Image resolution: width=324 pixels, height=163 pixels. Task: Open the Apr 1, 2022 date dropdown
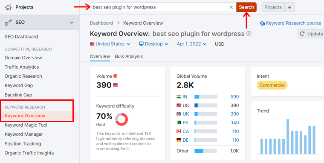(x=191, y=44)
